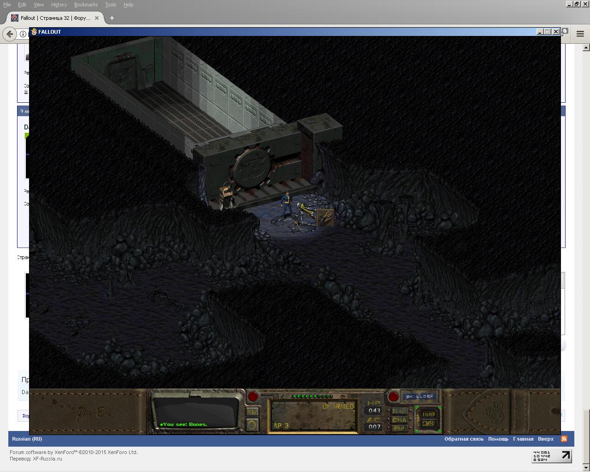Click the Fallout window title bar icon
This screenshot has width=590, height=472.
click(34, 32)
